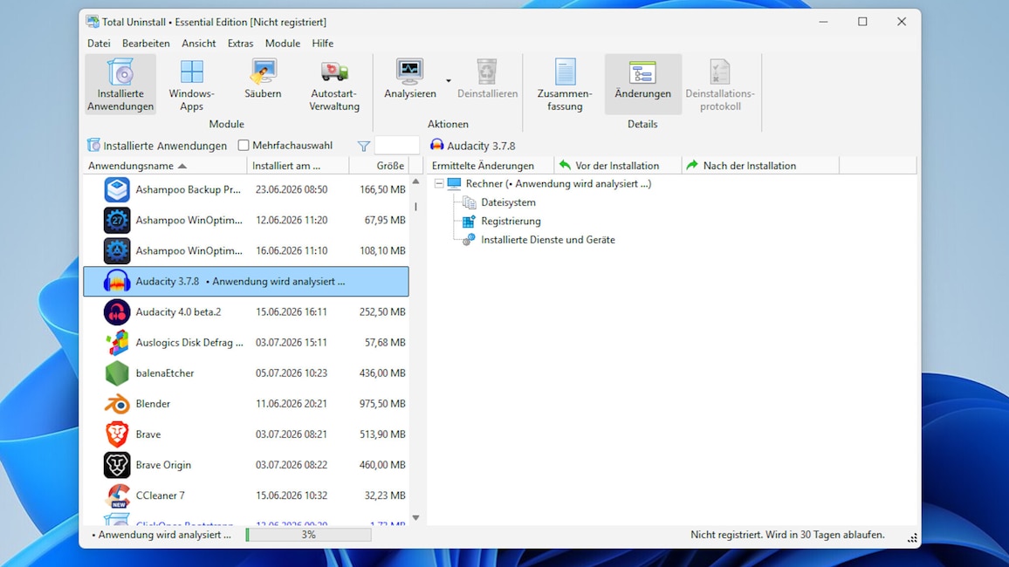Select the Brave lion icon
Viewport: 1009px width, 567px height.
(x=116, y=434)
